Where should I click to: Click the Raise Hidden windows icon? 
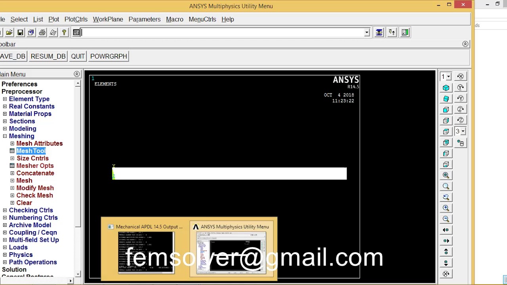pos(379,32)
